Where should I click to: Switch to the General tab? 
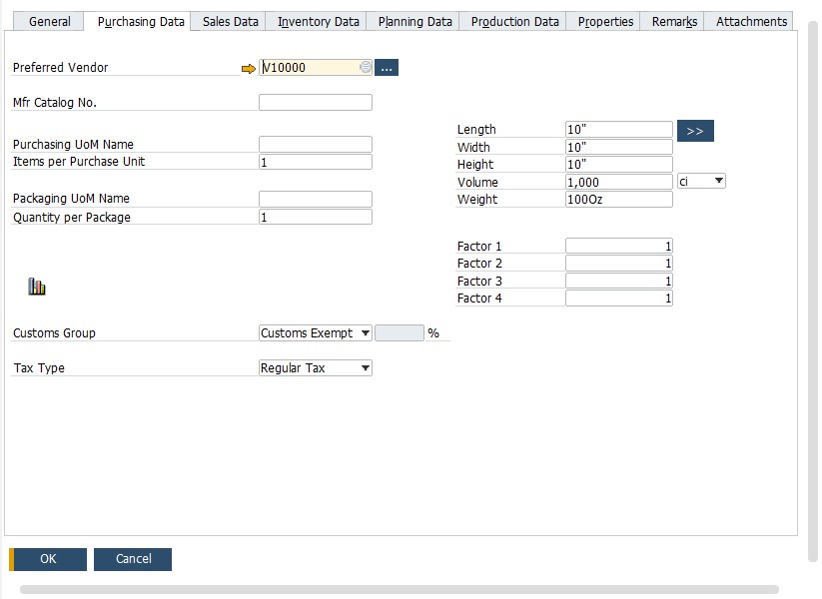coord(49,21)
